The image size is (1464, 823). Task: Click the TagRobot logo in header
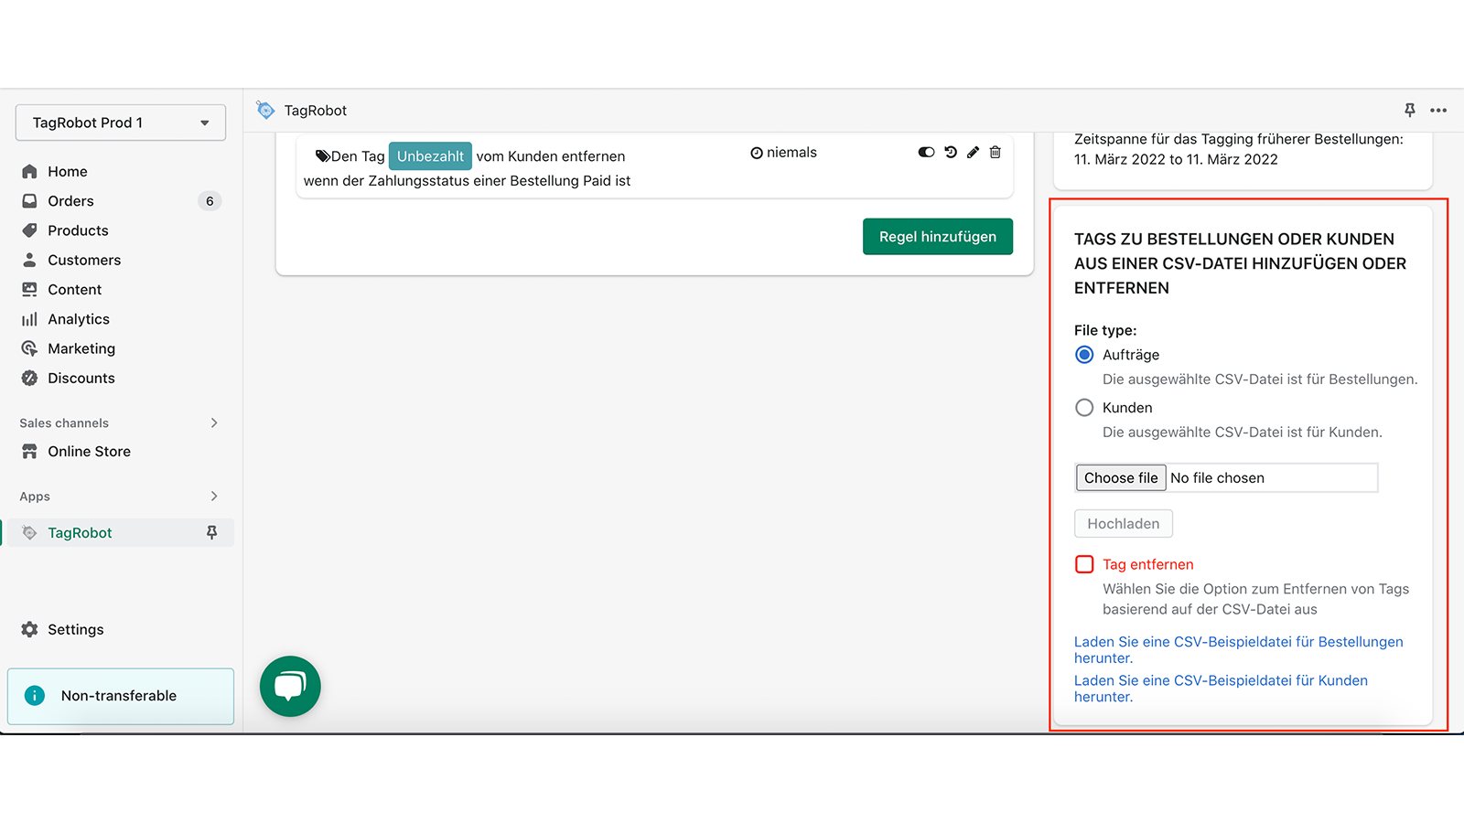265,110
